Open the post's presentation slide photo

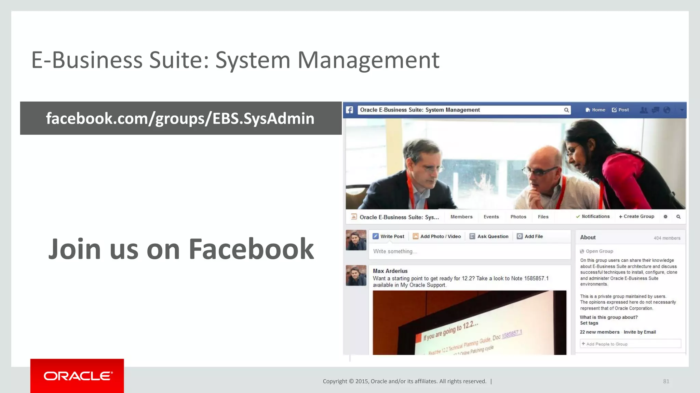click(x=470, y=323)
